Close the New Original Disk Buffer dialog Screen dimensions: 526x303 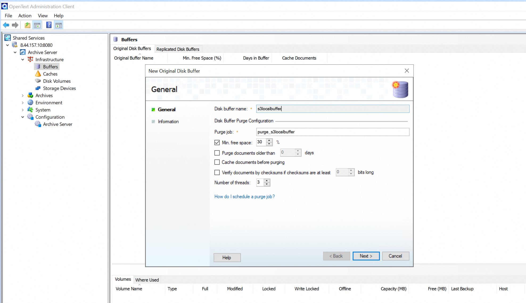coord(407,71)
